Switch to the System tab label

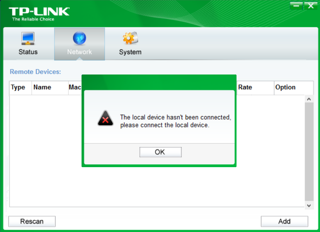pyautogui.click(x=130, y=52)
